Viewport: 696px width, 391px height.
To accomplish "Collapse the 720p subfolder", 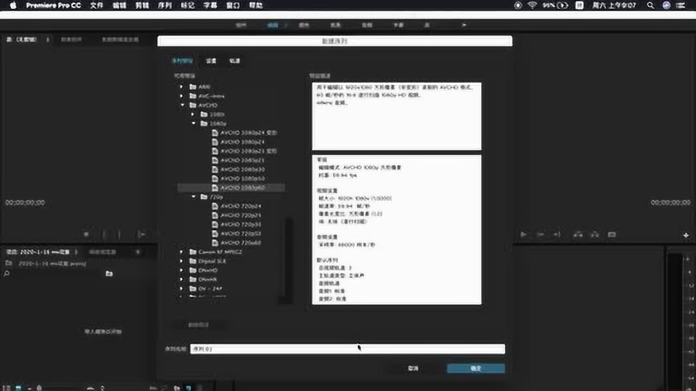I will (x=193, y=197).
